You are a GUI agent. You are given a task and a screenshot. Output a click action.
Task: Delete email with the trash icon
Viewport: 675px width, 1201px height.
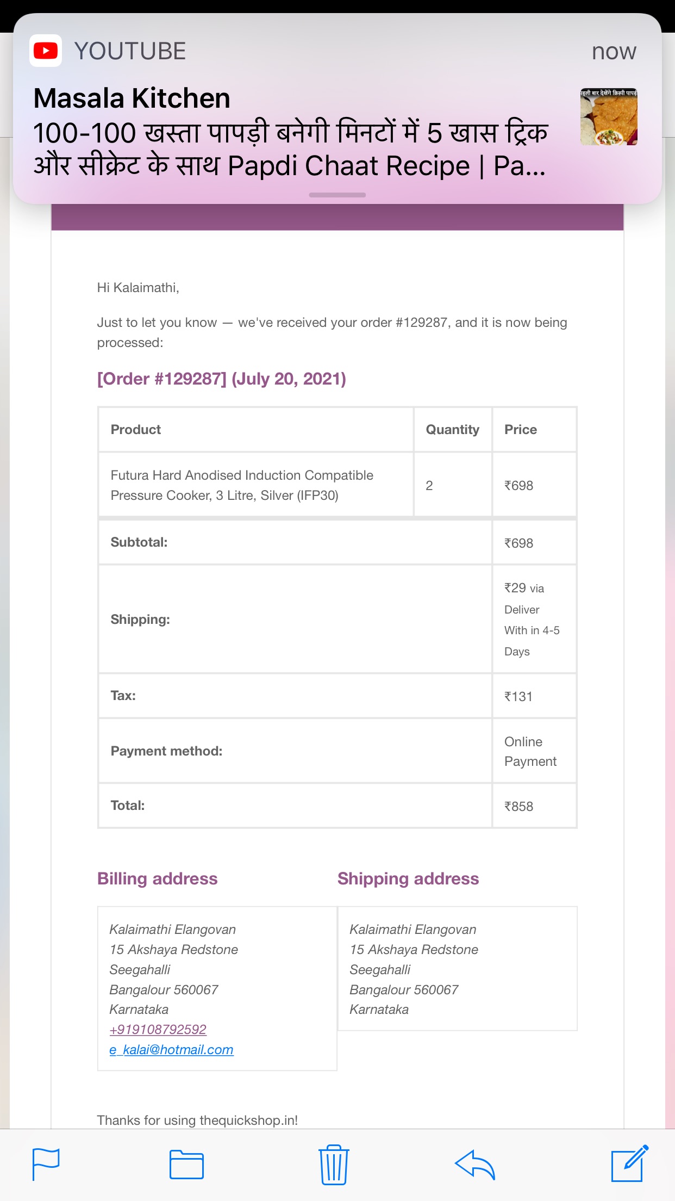coord(334,1165)
